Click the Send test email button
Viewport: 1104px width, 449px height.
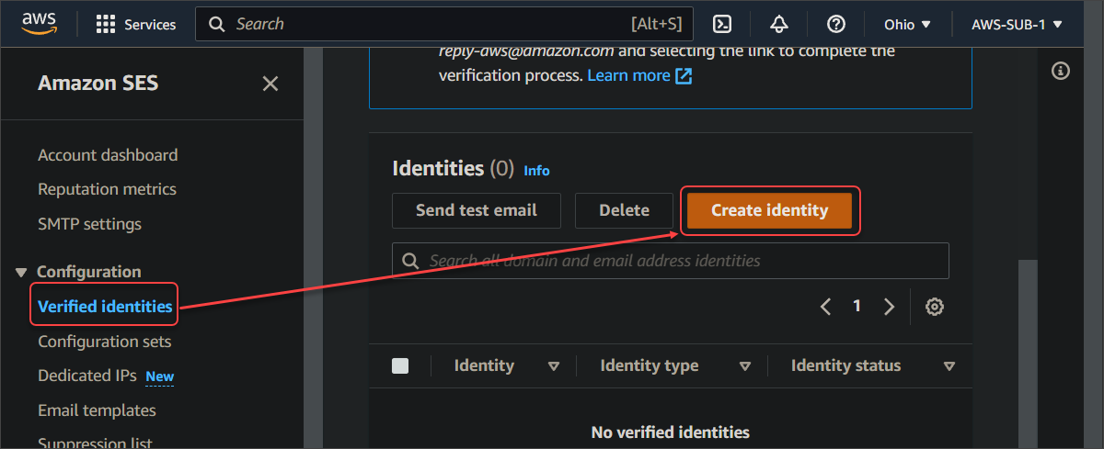pos(477,210)
